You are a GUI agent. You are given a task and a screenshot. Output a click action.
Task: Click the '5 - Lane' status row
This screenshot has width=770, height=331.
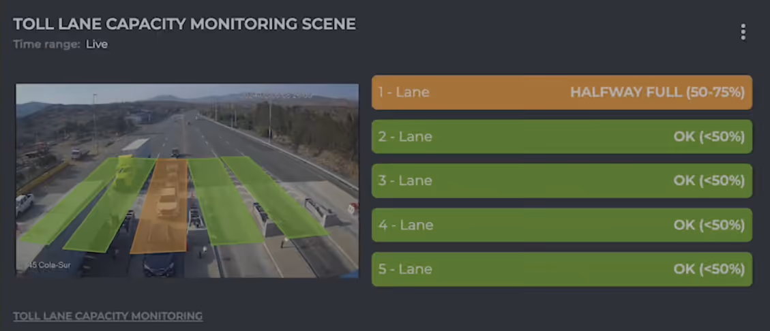(x=562, y=269)
